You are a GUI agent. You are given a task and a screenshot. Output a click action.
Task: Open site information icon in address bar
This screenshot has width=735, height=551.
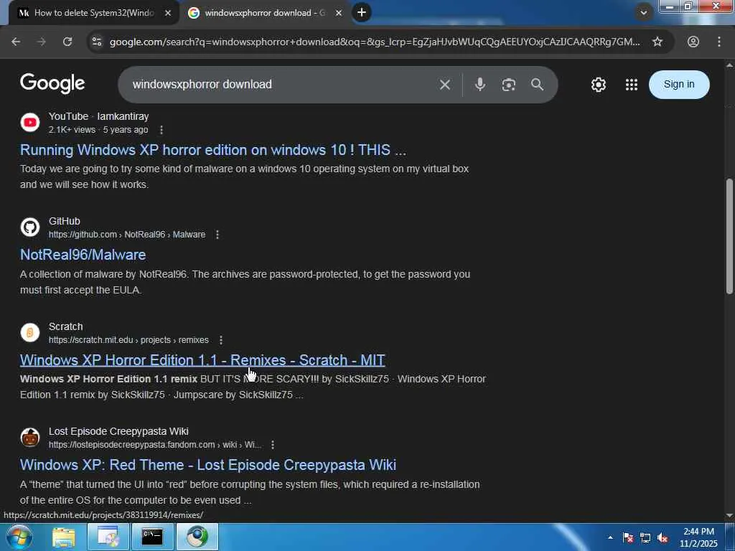[97, 42]
